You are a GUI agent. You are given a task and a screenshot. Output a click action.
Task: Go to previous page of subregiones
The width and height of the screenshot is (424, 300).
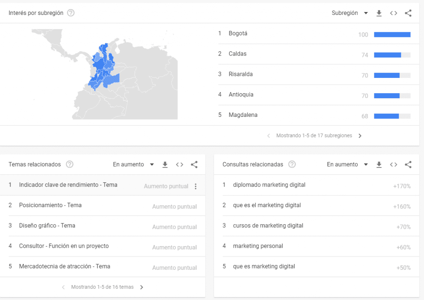click(268, 136)
